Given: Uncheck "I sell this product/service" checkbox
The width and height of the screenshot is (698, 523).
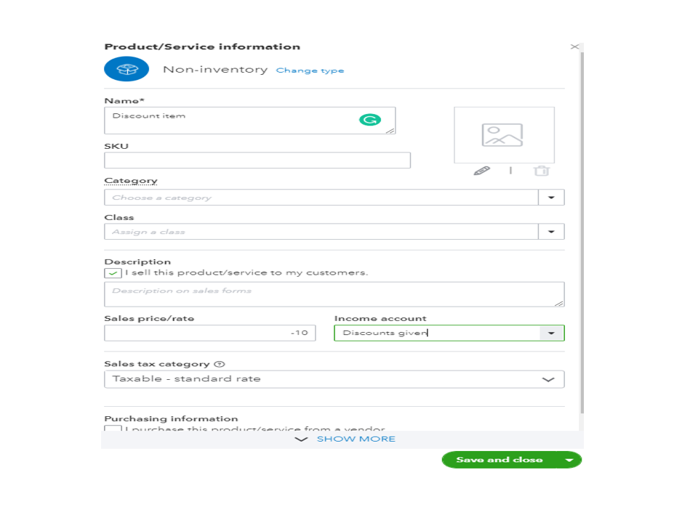Looking at the screenshot, I should click(x=113, y=273).
